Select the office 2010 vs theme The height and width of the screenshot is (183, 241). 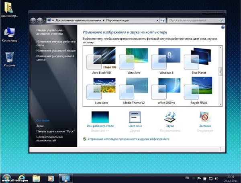coord(166,91)
